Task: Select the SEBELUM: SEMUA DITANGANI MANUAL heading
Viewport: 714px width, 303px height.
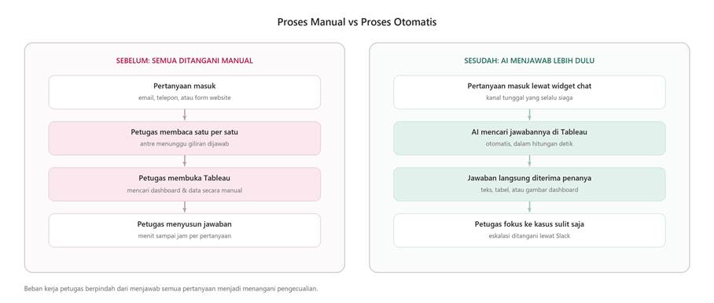Action: (185, 61)
